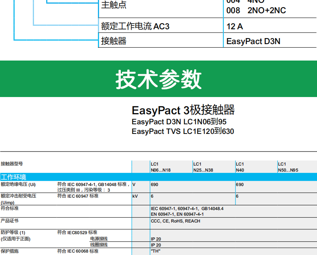The height and width of the screenshot is (255, 317).
Task: Select column header 'LC1 N40'
Action: (240, 167)
